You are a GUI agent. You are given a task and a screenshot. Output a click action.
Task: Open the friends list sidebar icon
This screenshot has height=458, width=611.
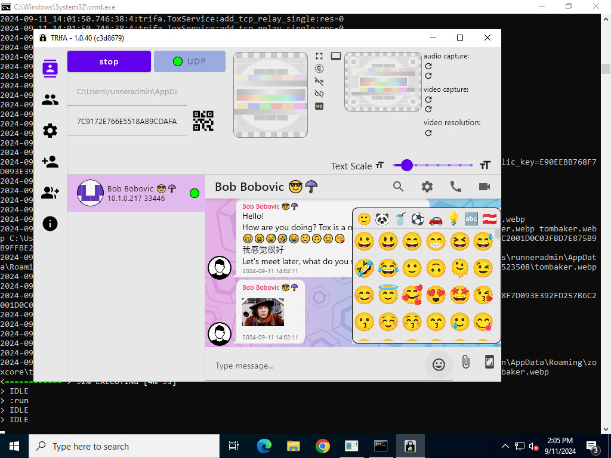50,100
